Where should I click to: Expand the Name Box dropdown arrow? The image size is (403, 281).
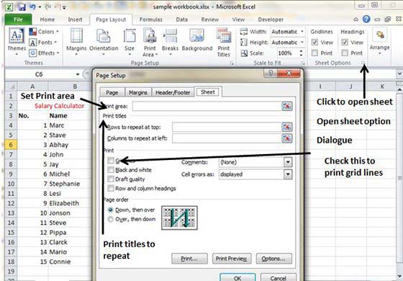78,74
